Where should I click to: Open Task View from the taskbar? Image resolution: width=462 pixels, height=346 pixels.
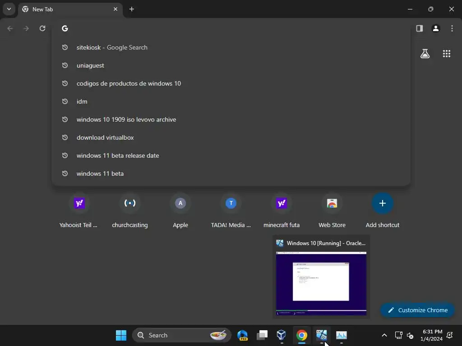click(x=262, y=335)
